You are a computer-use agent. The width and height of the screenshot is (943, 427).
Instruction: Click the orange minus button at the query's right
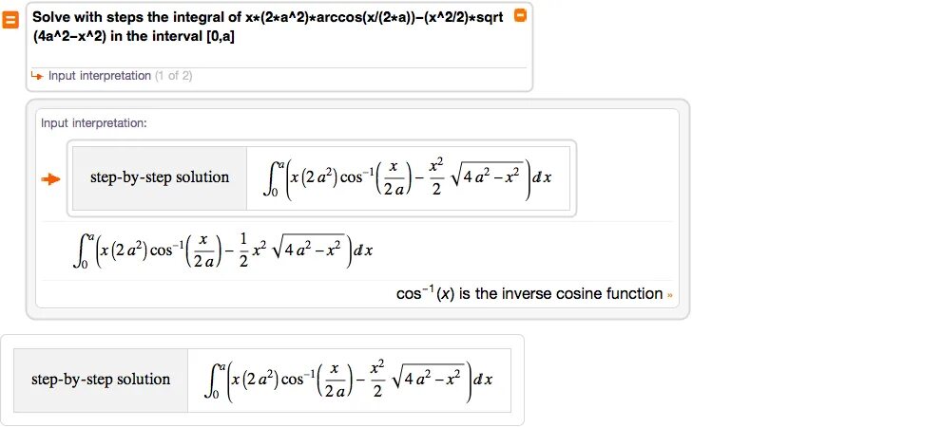pyautogui.click(x=519, y=16)
